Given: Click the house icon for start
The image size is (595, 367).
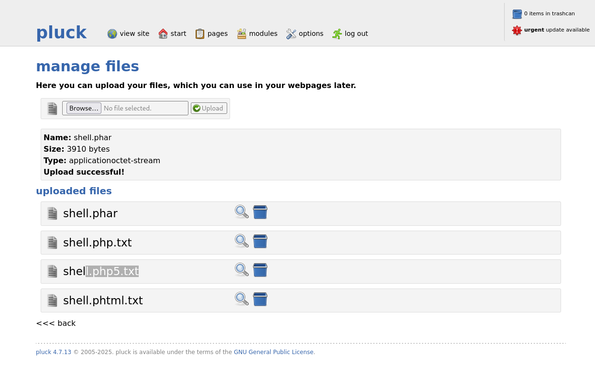Looking at the screenshot, I should 163,33.
